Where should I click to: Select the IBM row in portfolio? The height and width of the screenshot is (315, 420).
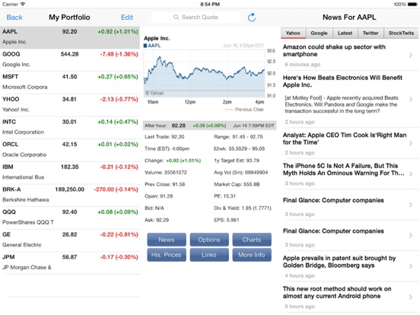point(70,172)
